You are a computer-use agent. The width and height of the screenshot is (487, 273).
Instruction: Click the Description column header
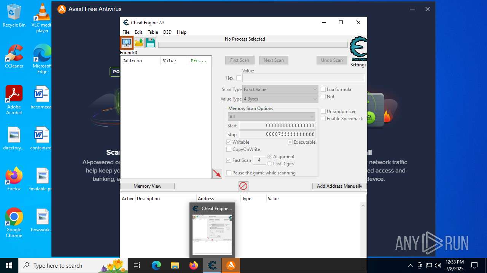[x=166, y=199]
